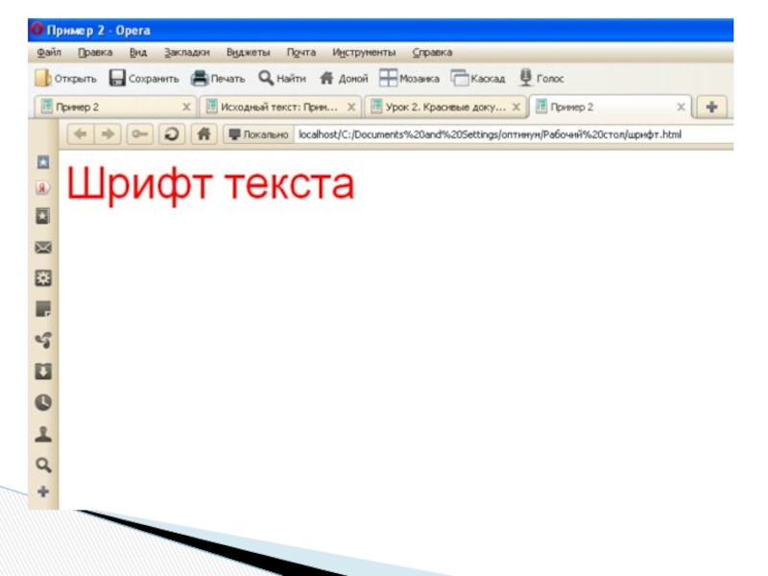Open the Найти search tool
Image resolution: width=768 pixels, height=576 pixels.
pyautogui.click(x=282, y=79)
